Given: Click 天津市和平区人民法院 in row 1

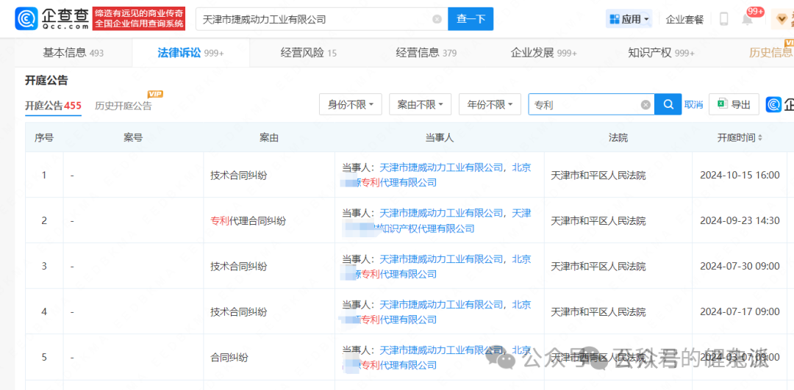Looking at the screenshot, I should click(x=598, y=175).
